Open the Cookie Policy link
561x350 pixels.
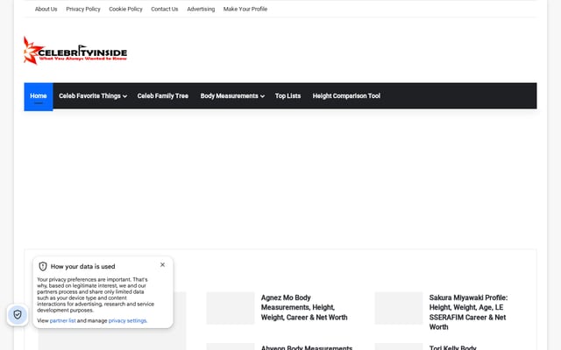pyautogui.click(x=125, y=9)
